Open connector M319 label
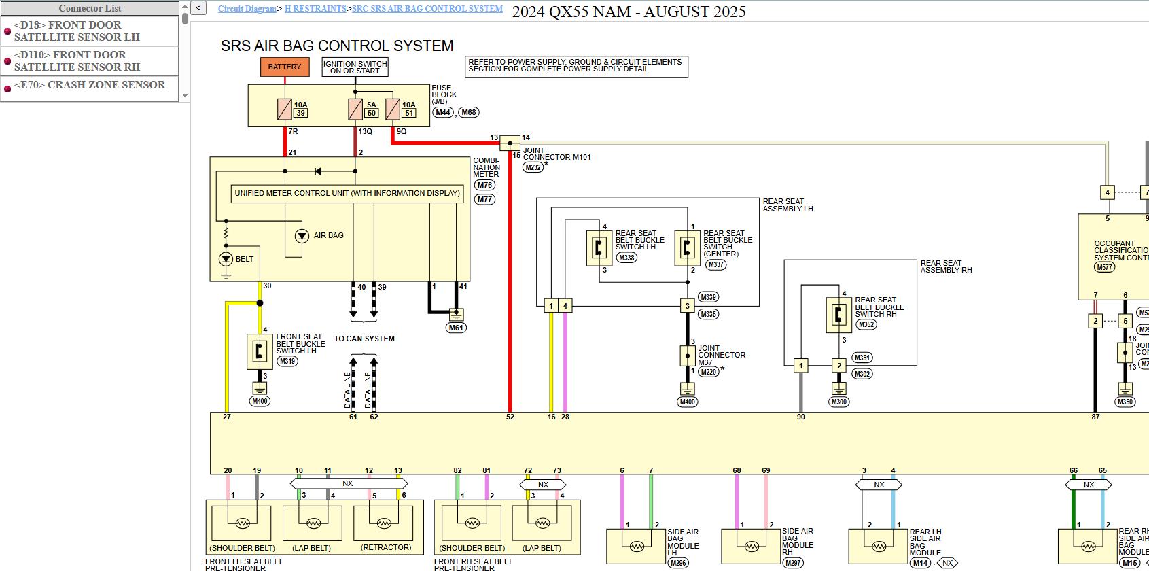 click(x=287, y=361)
